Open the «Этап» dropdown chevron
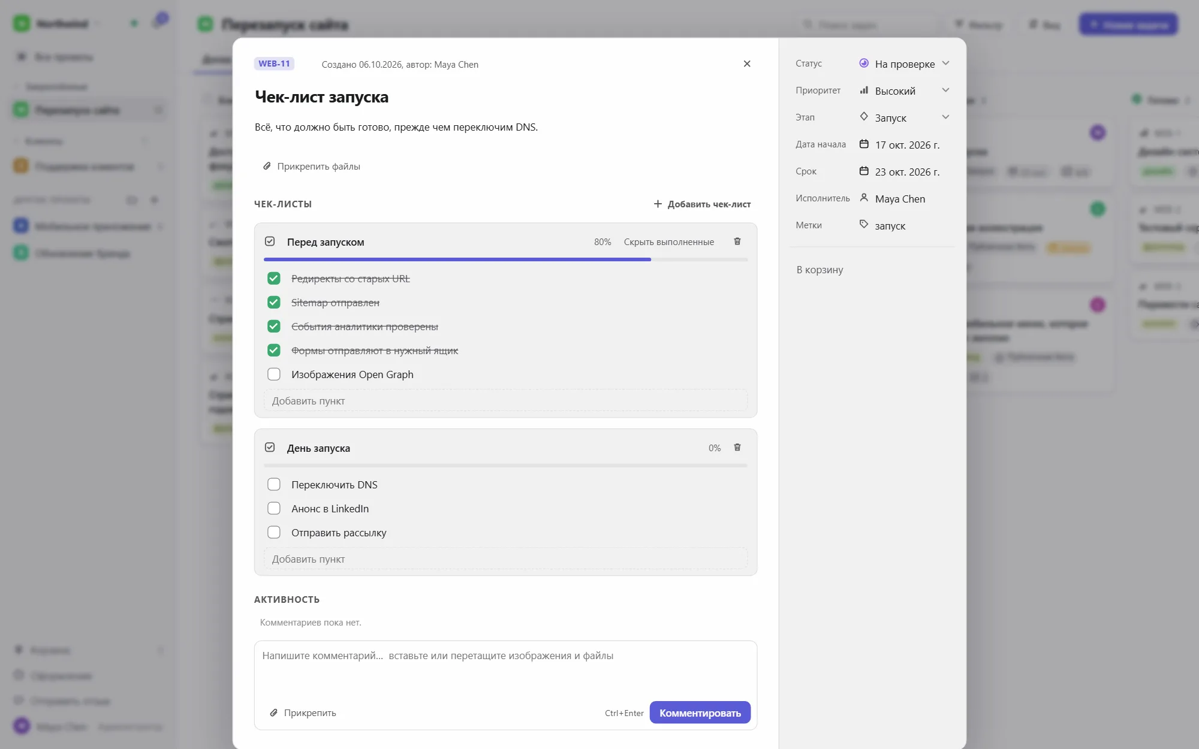Image resolution: width=1199 pixels, height=749 pixels. point(945,117)
